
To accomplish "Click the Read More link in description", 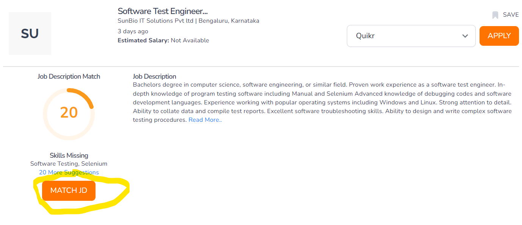I will (205, 120).
